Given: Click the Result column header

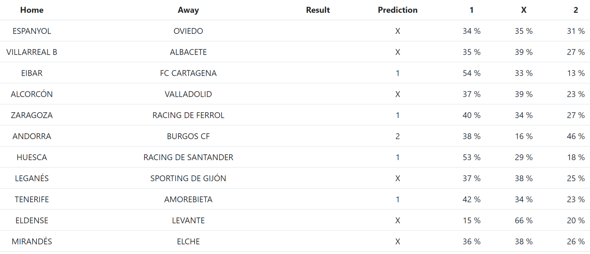Looking at the screenshot, I should (317, 10).
